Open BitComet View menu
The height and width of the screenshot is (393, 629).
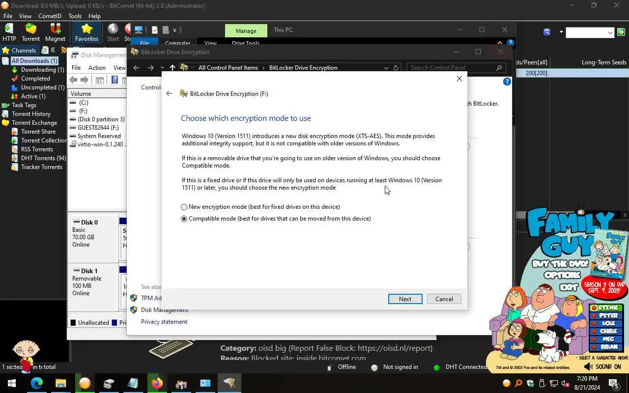25,16
